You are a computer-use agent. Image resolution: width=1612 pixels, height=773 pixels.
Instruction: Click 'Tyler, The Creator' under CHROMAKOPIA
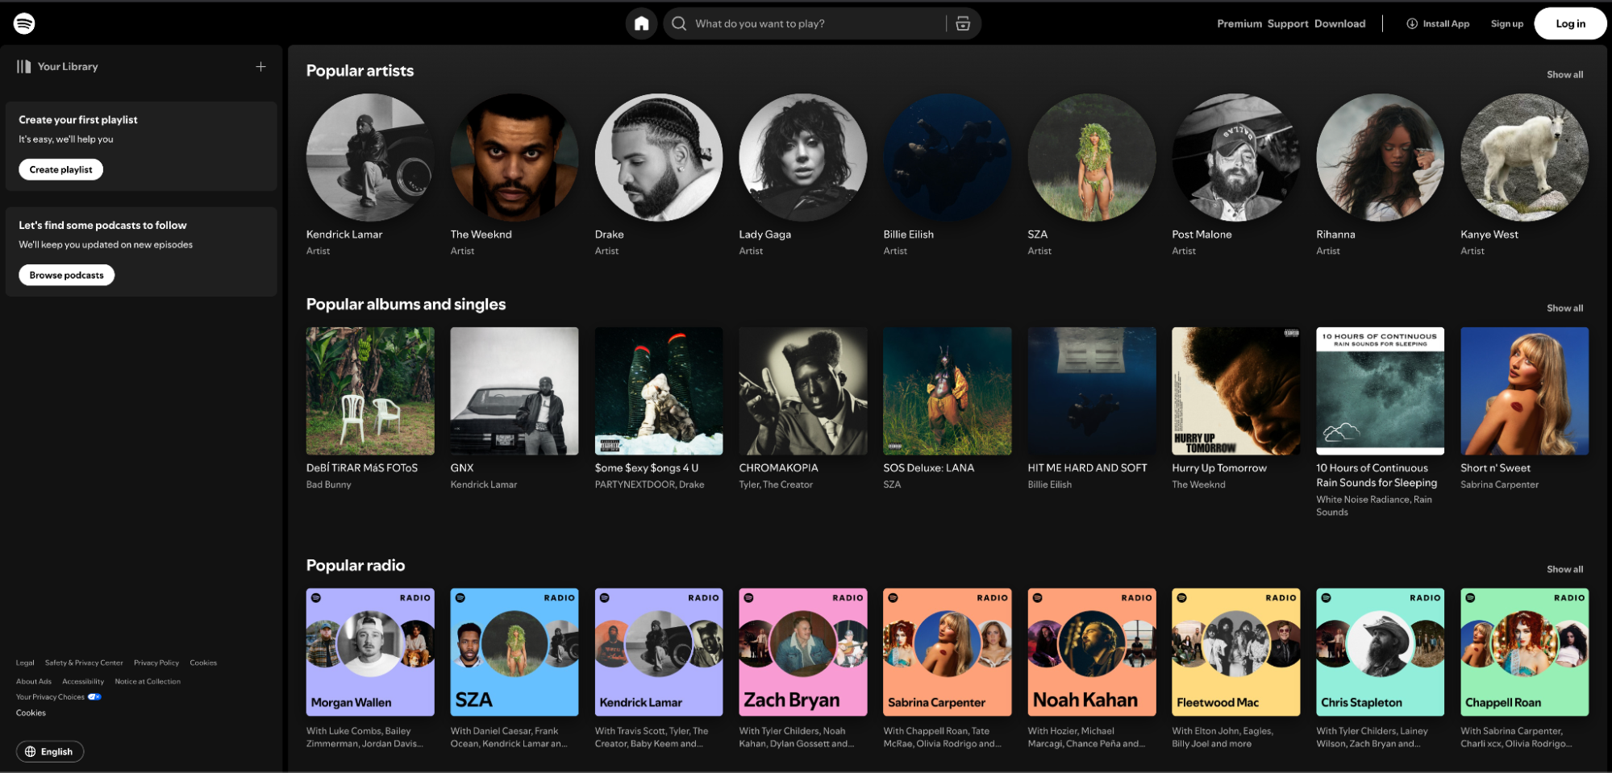pyautogui.click(x=776, y=484)
